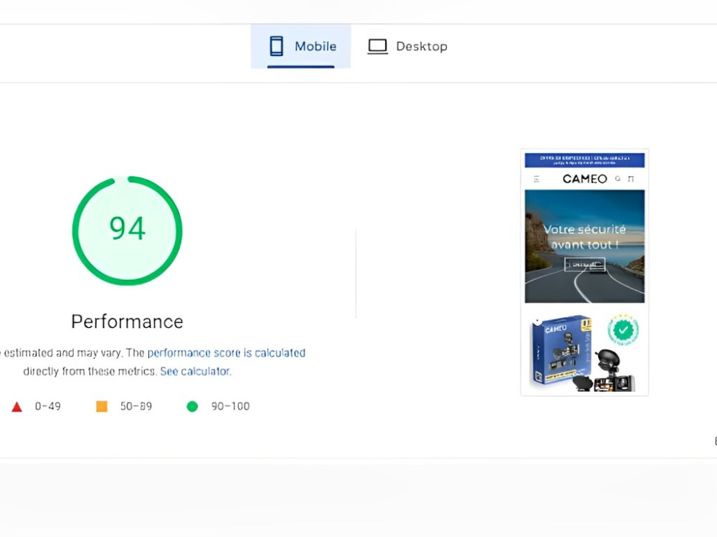
Task: Click the green verified checkmark badge in the preview
Action: coord(623,329)
